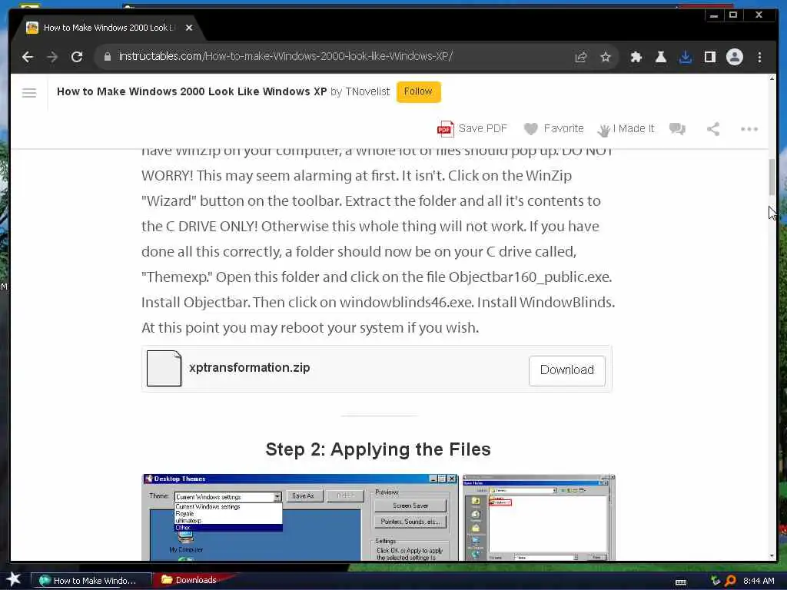Viewport: 787px width, 590px height.
Task: Click the orange search tray icon
Action: click(x=730, y=581)
